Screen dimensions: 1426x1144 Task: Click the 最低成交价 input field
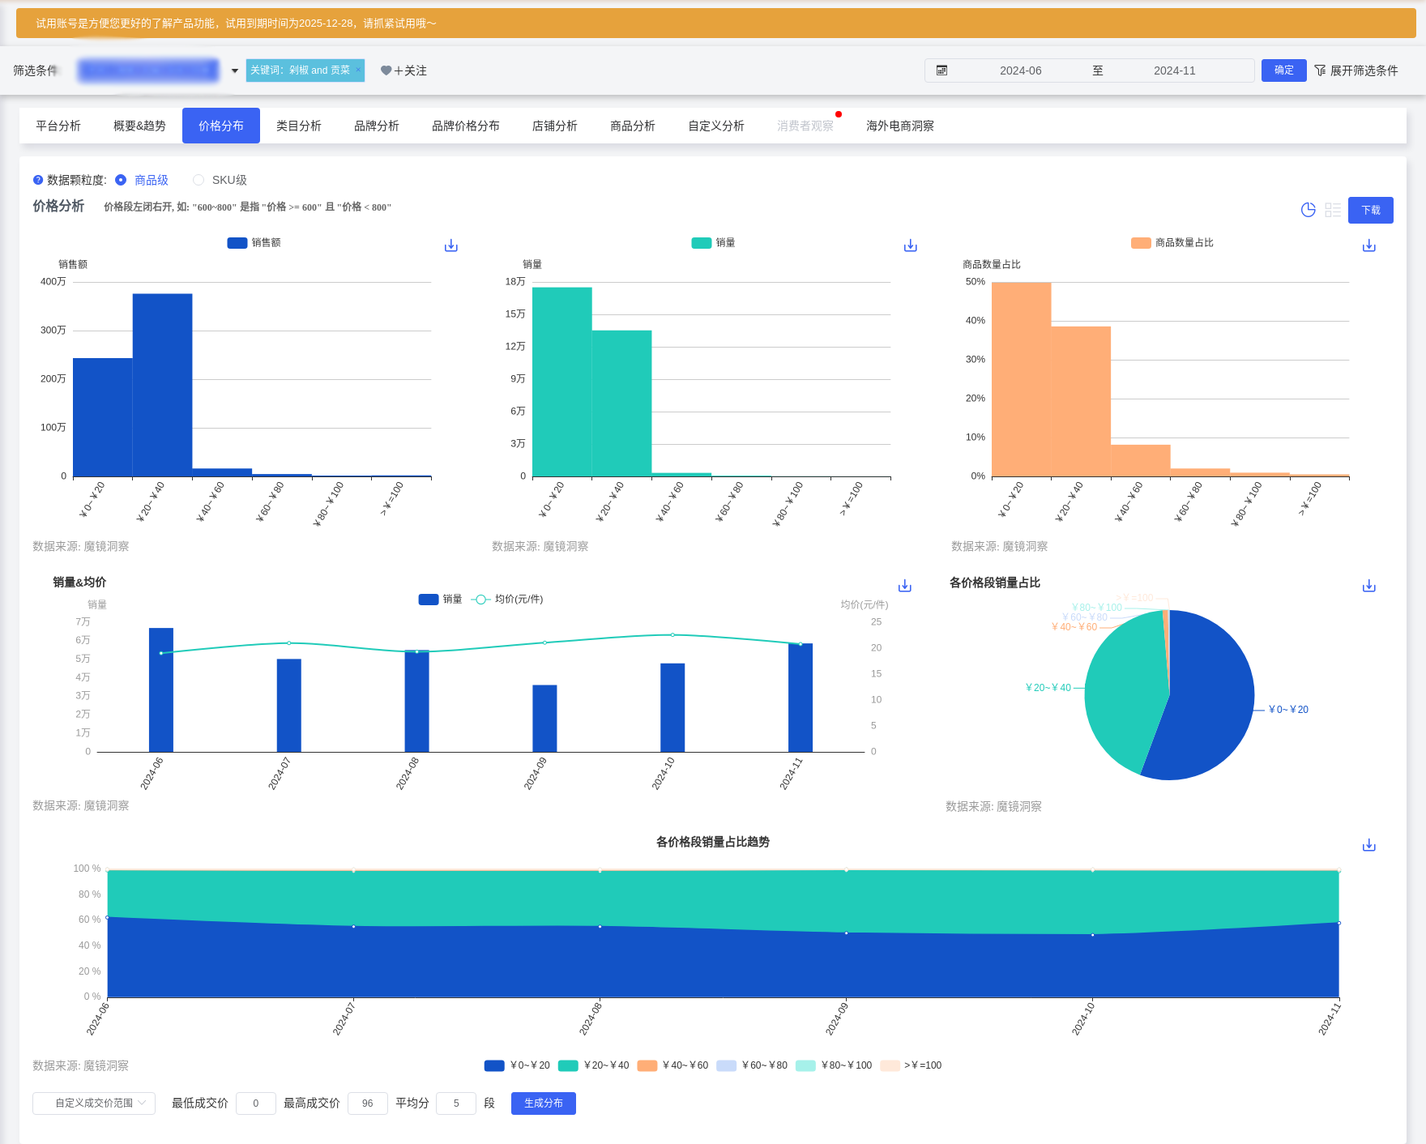click(256, 1103)
